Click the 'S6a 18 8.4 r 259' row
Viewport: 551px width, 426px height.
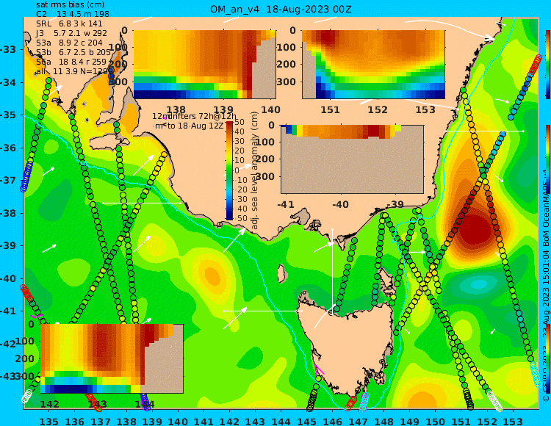tap(71, 62)
